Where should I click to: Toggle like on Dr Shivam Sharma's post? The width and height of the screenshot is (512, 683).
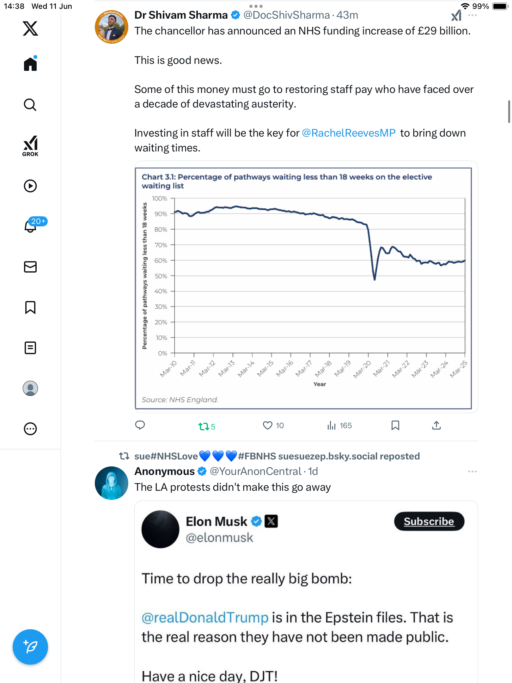(x=273, y=426)
